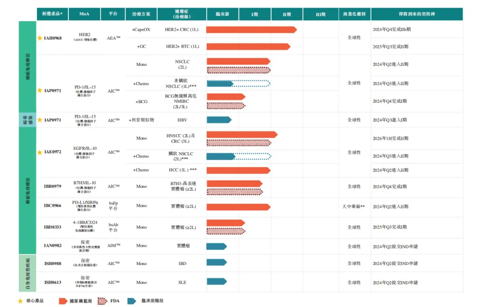Click the teal preclinical bar for IBD
Viewport: 484px width, 307px height.
[x=216, y=263]
